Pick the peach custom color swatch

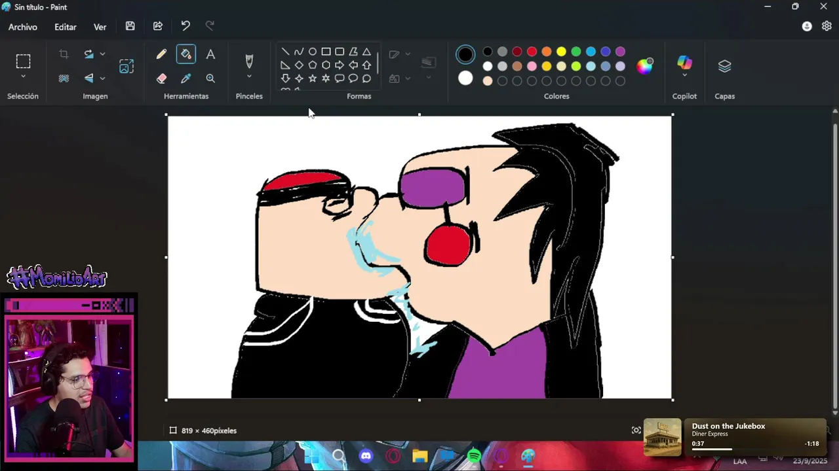[x=488, y=81]
